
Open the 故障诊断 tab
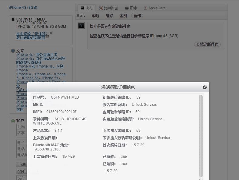(x=108, y=8)
